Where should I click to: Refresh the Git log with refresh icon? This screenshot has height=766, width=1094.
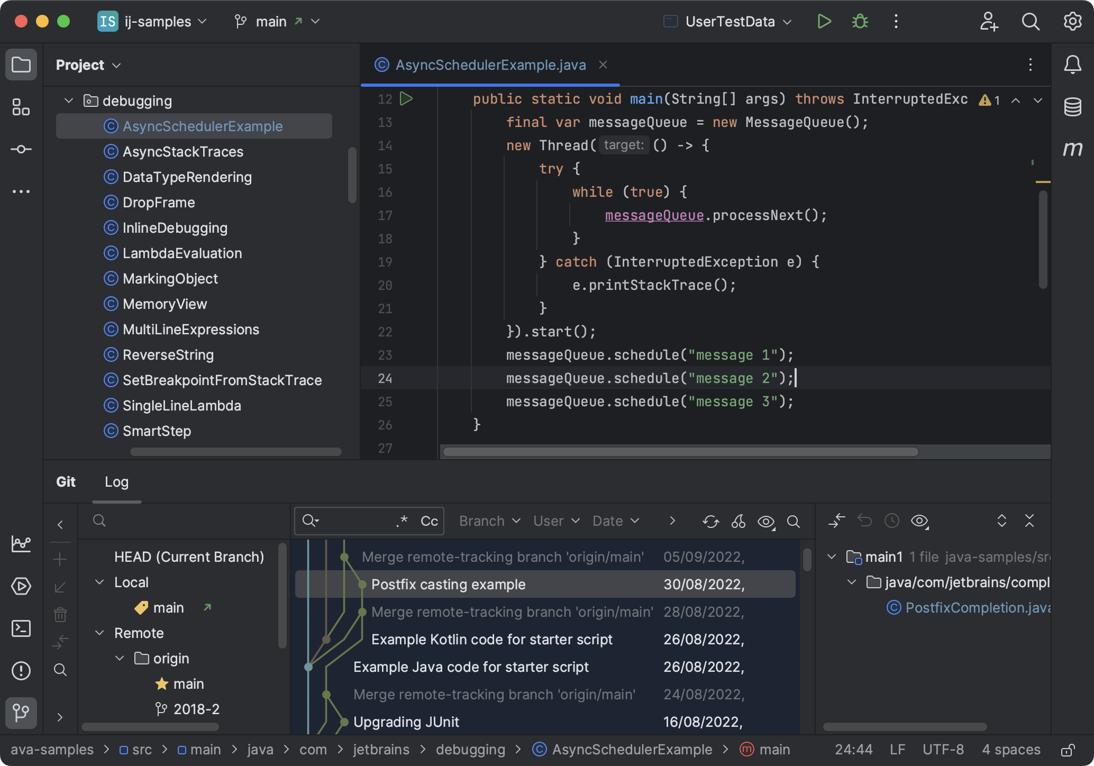pyautogui.click(x=711, y=522)
